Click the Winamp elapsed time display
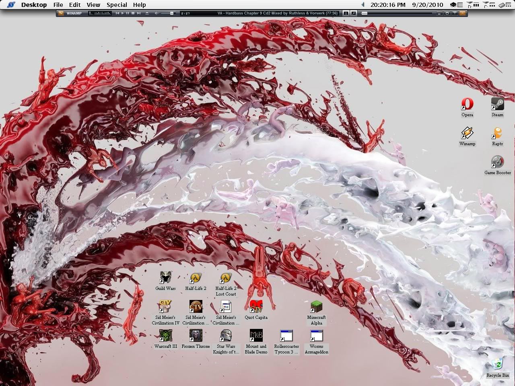Screen dimensions: 515x386 point(186,13)
